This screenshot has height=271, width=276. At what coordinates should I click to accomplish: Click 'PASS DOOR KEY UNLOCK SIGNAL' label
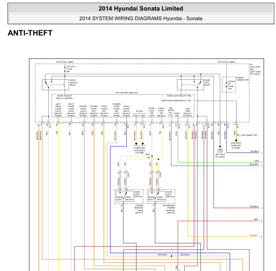pos(104,111)
